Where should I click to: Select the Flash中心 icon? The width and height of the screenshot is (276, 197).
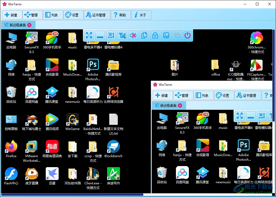[x=11, y=176]
